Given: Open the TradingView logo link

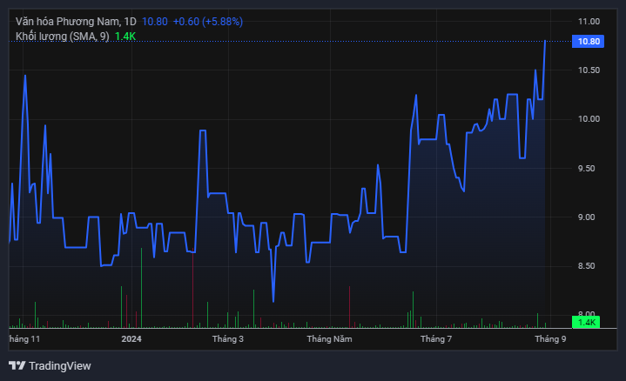Looking at the screenshot, I should tap(50, 365).
